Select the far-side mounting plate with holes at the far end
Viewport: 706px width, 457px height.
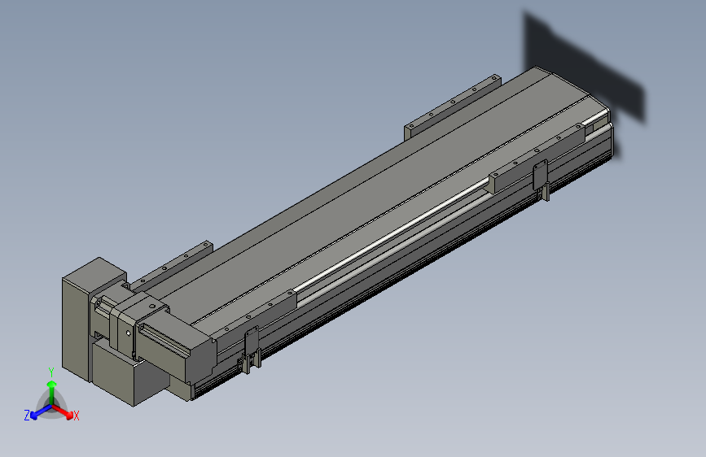(453, 107)
